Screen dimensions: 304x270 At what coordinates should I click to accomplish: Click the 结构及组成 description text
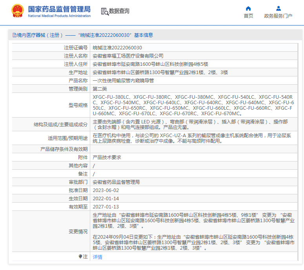pos(190,124)
